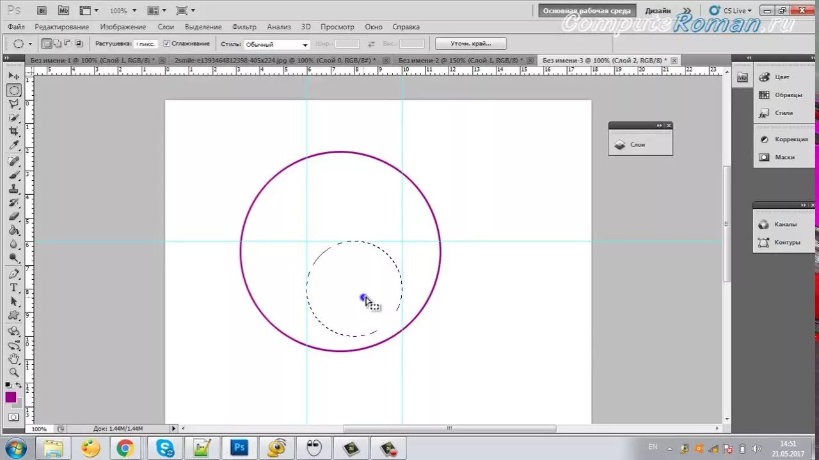Collapse the floating Слои panel
This screenshot has height=460, width=819.
tap(659, 125)
